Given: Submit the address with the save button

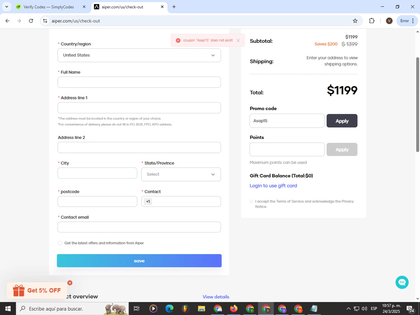Looking at the screenshot, I should (x=139, y=261).
